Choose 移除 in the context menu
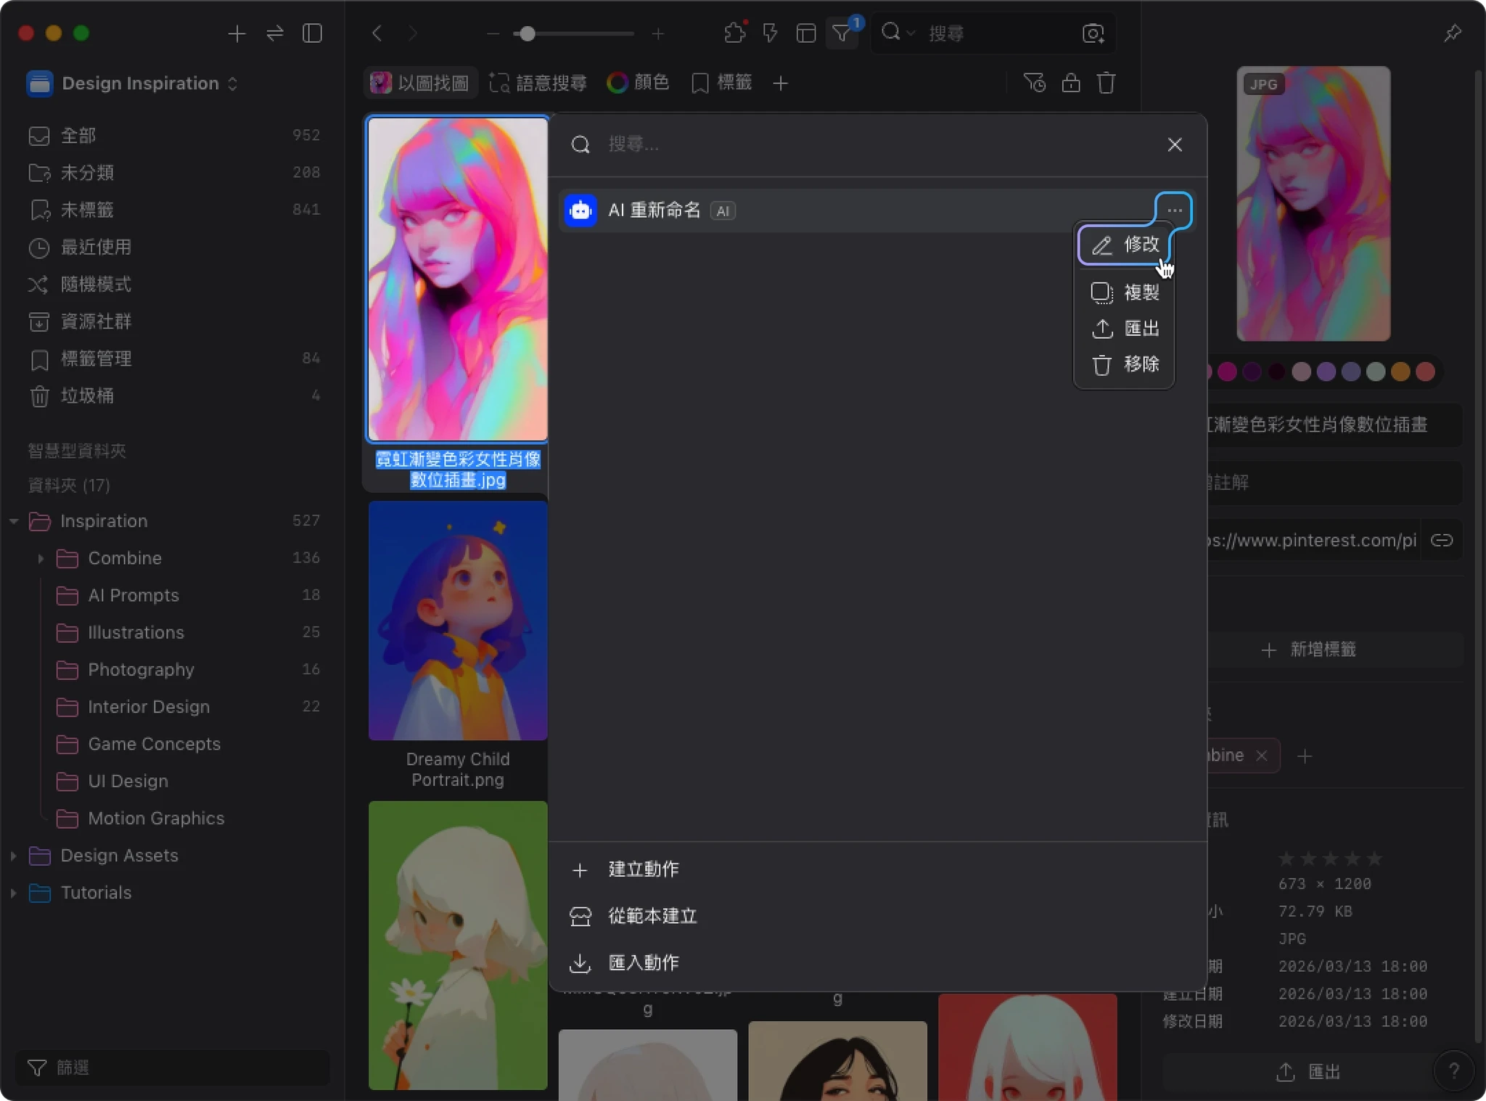 point(1125,364)
